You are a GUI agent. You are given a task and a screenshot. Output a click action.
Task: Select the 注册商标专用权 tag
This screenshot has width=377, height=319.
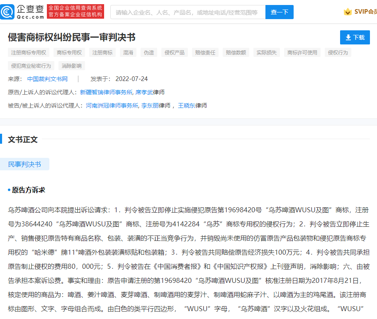pyautogui.click(x=29, y=52)
